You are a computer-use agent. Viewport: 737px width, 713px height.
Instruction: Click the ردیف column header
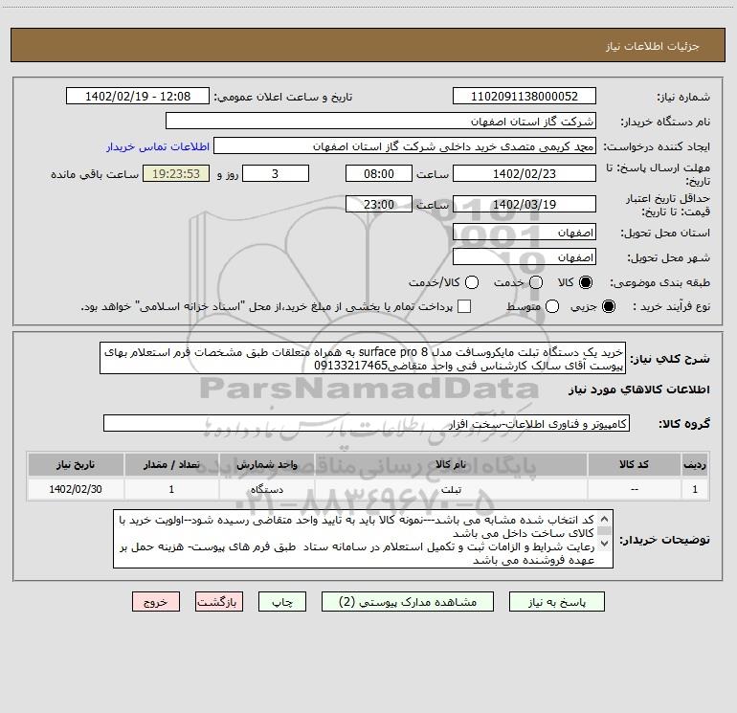(695, 464)
